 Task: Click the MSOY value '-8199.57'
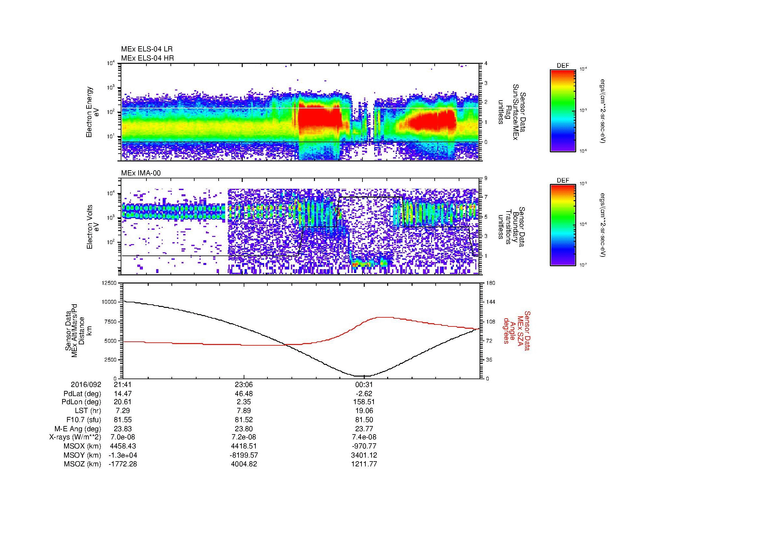point(244,455)
